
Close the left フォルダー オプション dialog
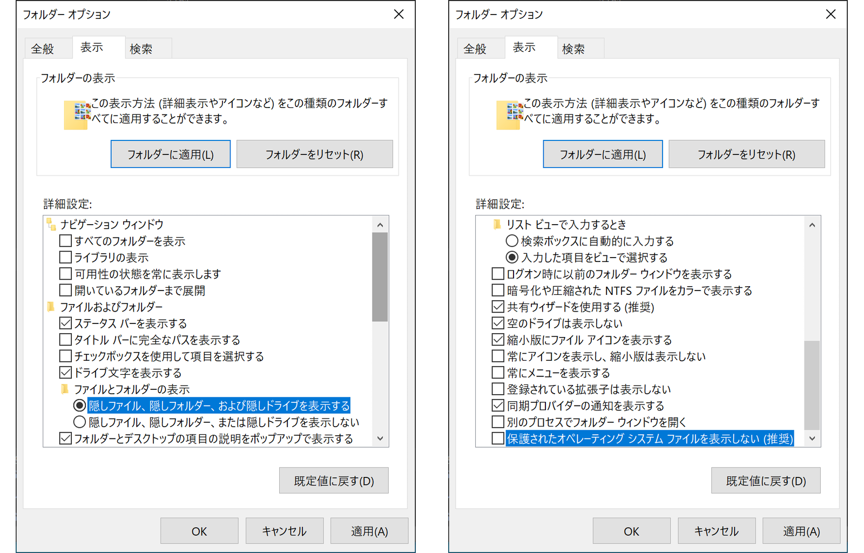tap(399, 14)
